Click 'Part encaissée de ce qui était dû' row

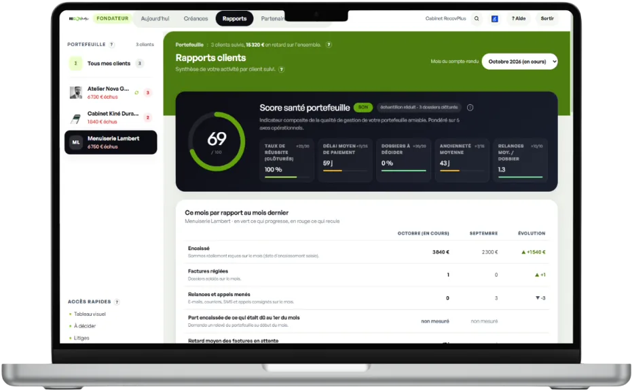pyautogui.click(x=368, y=321)
